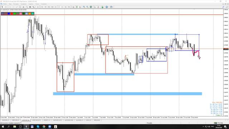Open the arrows tool dropdown arrow
Image resolution: width=229 pixels, height=129 pixels.
[35, 7]
